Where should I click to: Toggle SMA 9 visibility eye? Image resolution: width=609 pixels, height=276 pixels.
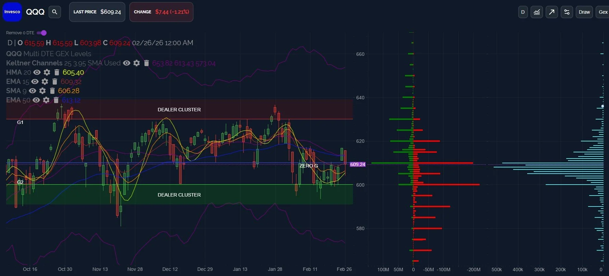coord(33,91)
